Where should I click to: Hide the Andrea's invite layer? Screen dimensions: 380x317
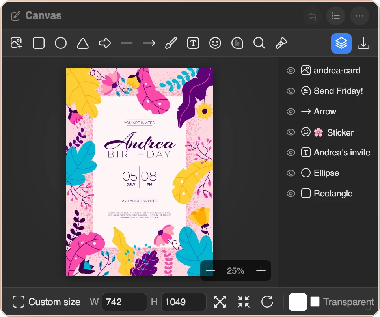tap(291, 153)
